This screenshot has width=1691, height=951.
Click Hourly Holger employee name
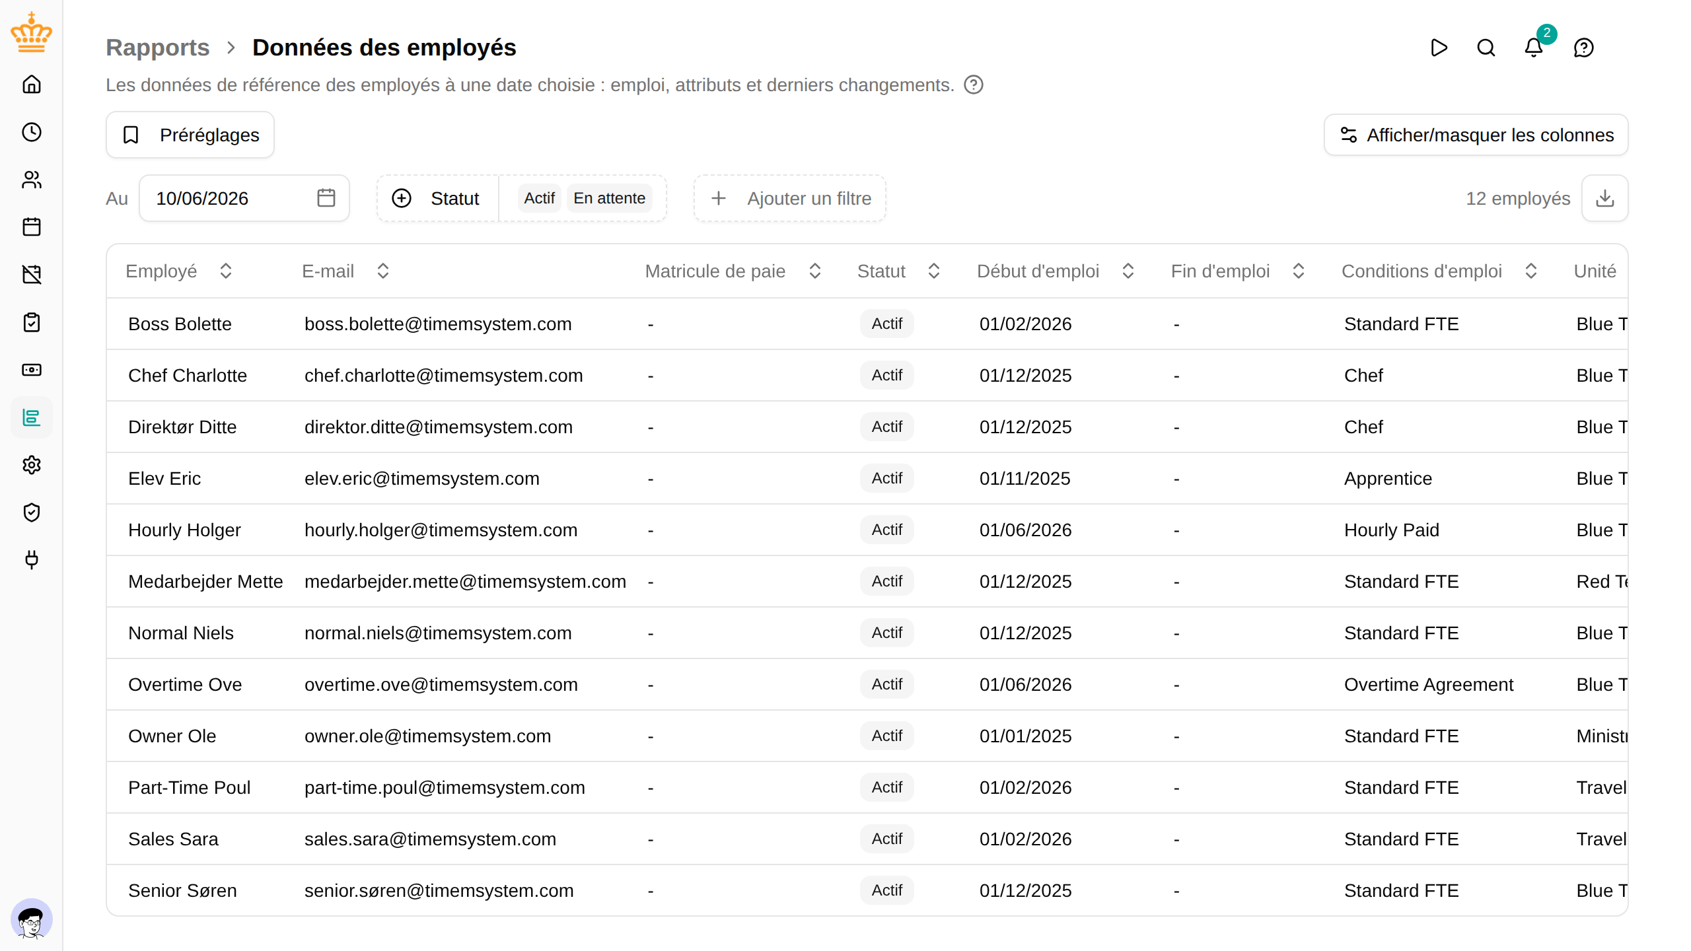click(x=184, y=530)
